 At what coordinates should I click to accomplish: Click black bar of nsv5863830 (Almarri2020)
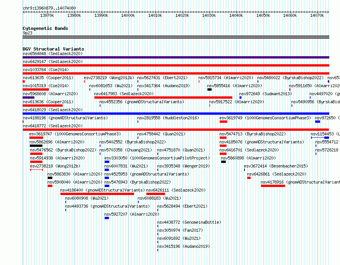50,178
